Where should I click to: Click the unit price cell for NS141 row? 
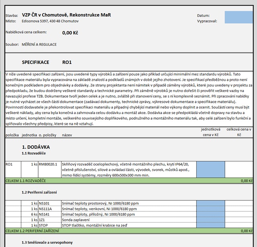tap(210, 214)
